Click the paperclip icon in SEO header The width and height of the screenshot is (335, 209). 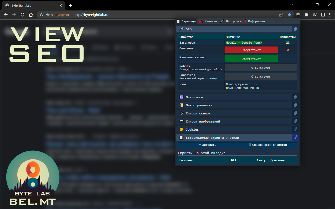tap(295, 29)
